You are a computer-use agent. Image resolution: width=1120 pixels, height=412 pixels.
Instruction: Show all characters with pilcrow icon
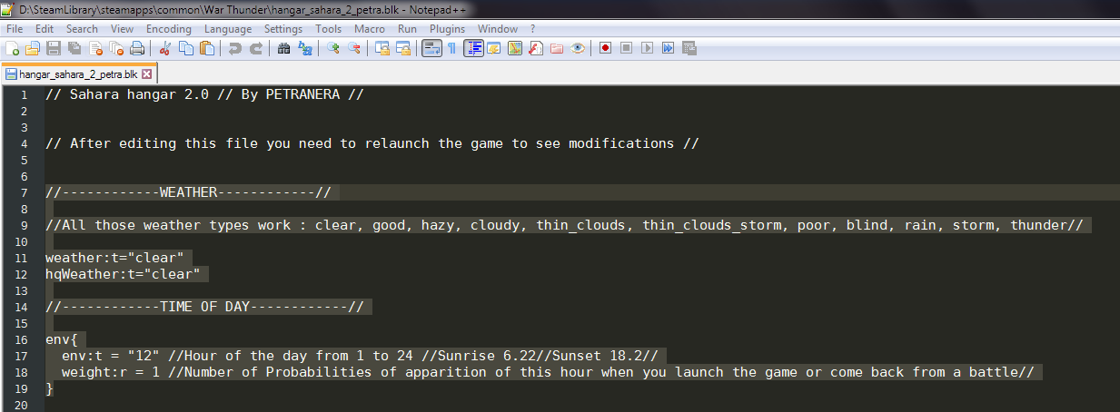pyautogui.click(x=452, y=48)
